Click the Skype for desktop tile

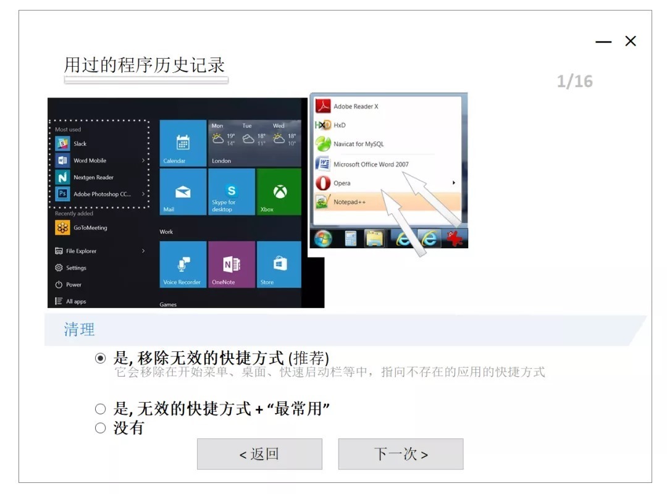coord(231,191)
